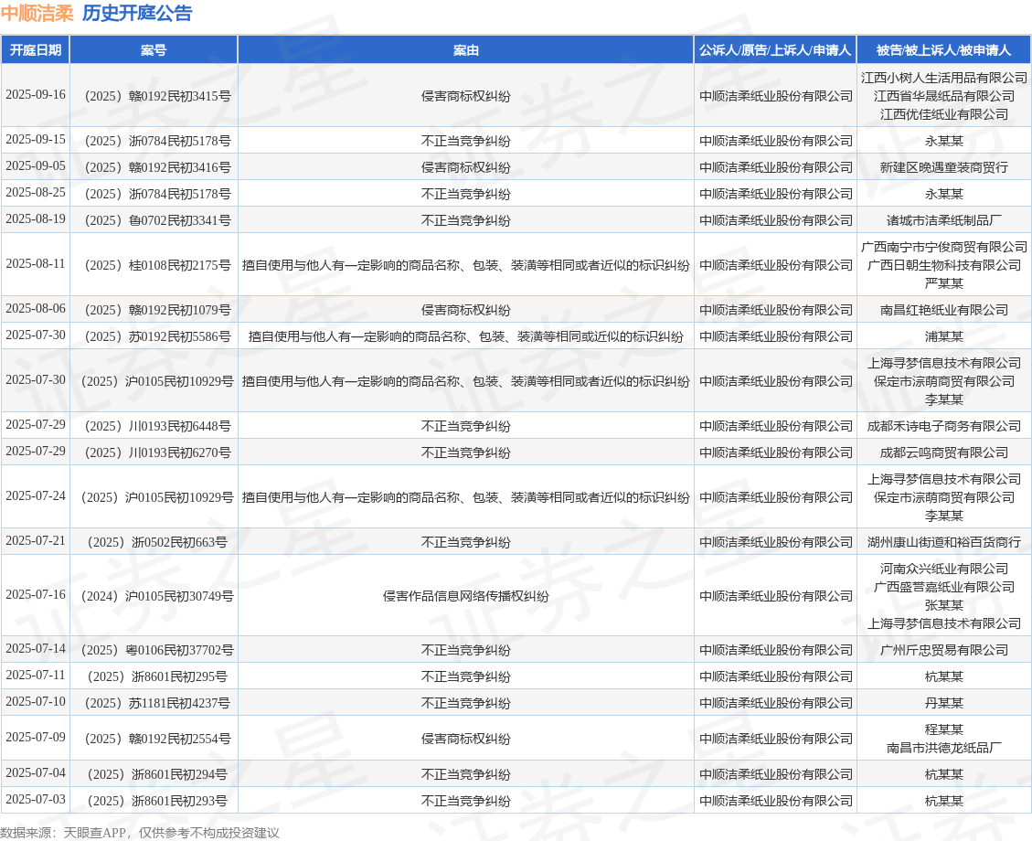Screen dimensions: 1032x841
Task: Click case number 赣0192民初1079号
Action: click(157, 309)
